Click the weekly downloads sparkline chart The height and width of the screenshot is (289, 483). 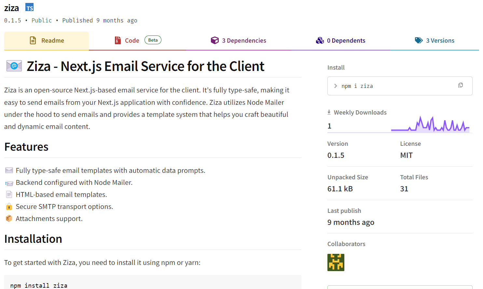pos(430,124)
